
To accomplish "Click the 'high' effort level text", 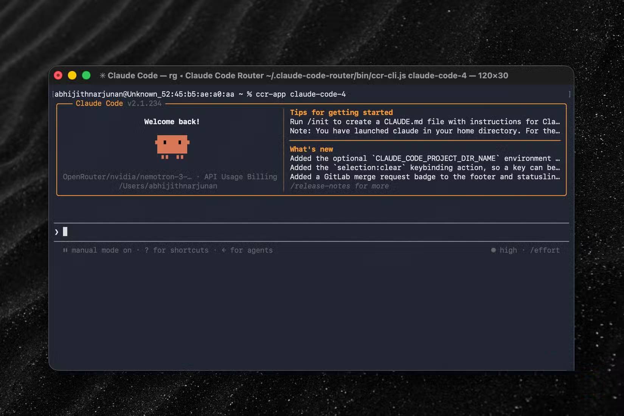I will [x=508, y=250].
